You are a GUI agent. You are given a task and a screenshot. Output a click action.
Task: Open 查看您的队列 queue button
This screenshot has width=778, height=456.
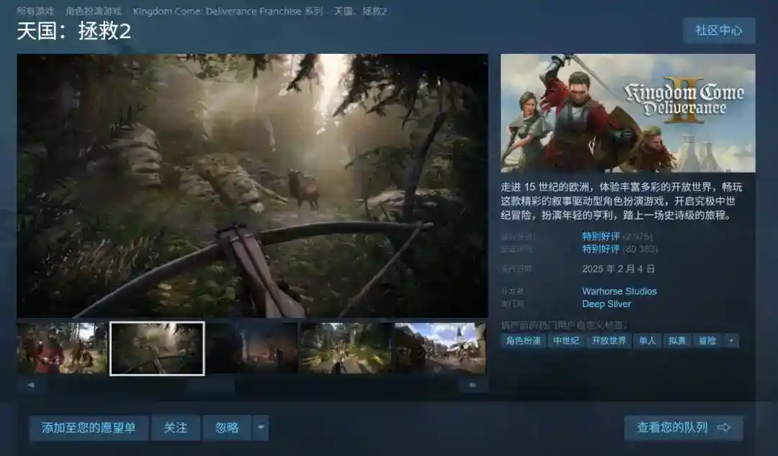pyautogui.click(x=683, y=428)
